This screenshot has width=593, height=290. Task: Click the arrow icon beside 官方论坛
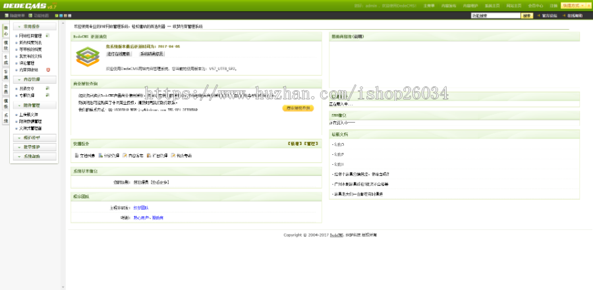tap(538, 16)
